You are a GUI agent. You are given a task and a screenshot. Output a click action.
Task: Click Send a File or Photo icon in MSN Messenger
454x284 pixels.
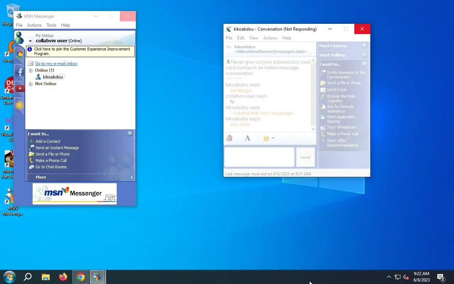32,154
